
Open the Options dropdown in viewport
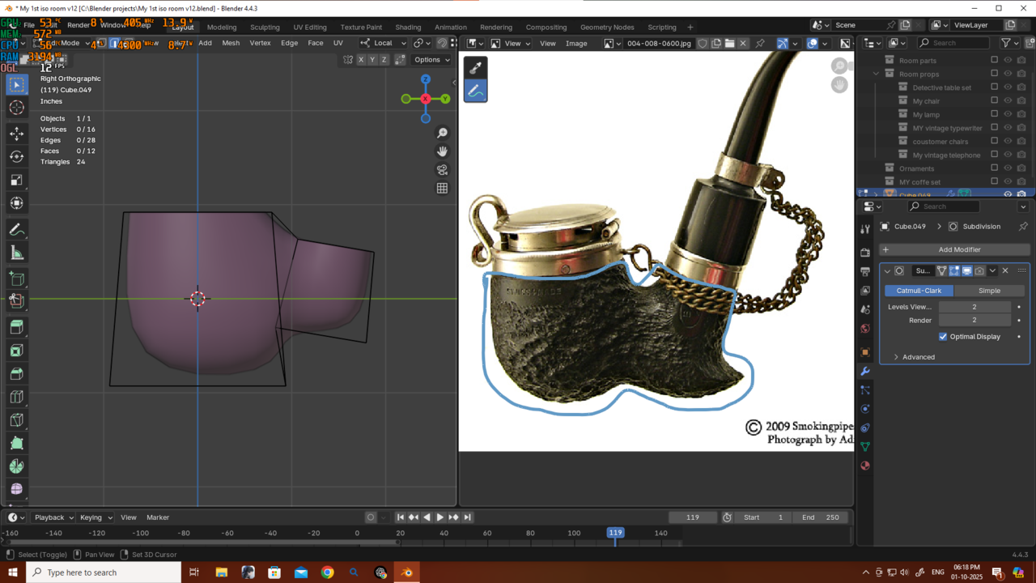[431, 60]
